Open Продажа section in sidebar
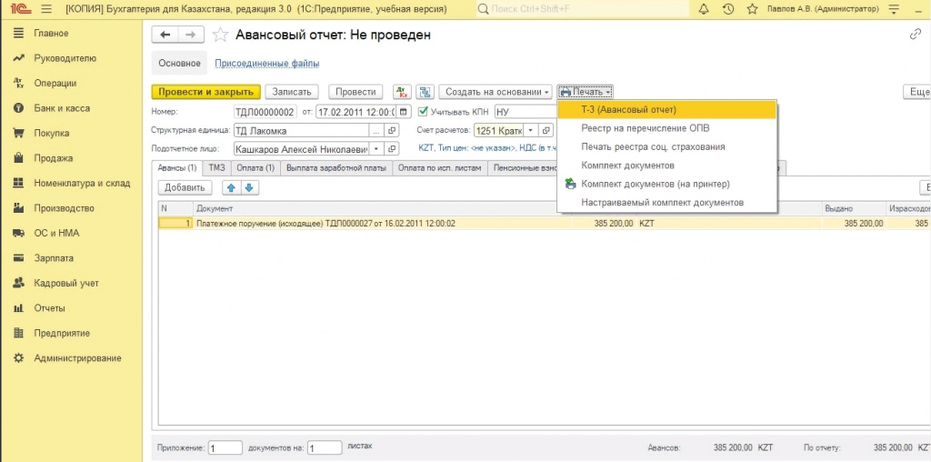Screen dimensions: 931x462 54,158
